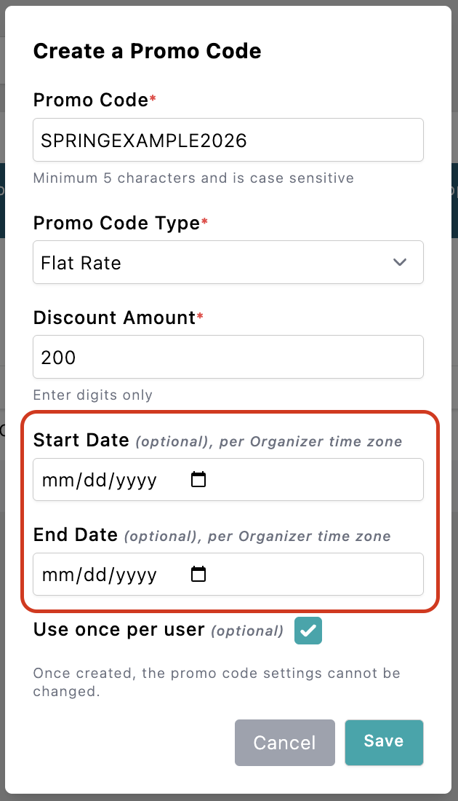Screen dimensions: 458x801
Task: Click the "Use once per user" label text
Action: (x=118, y=630)
